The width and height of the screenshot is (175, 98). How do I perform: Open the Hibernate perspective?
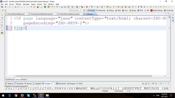coord(101,10)
